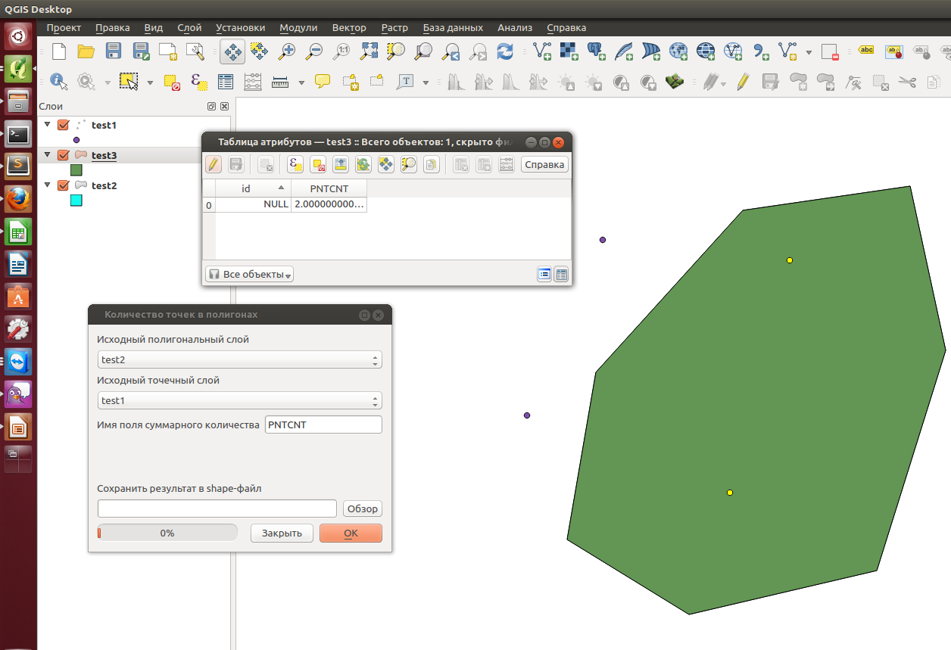Collapse the test2 layer tree node
The width and height of the screenshot is (951, 650).
tap(48, 185)
